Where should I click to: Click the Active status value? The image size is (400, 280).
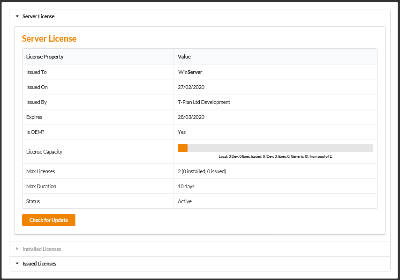click(x=185, y=201)
